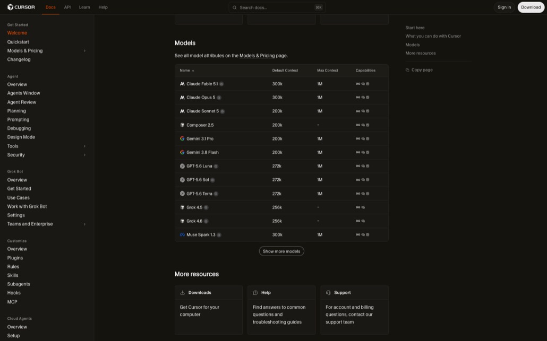This screenshot has height=341, width=547.
Task: Switch to the Docs tab
Action: 50,7
